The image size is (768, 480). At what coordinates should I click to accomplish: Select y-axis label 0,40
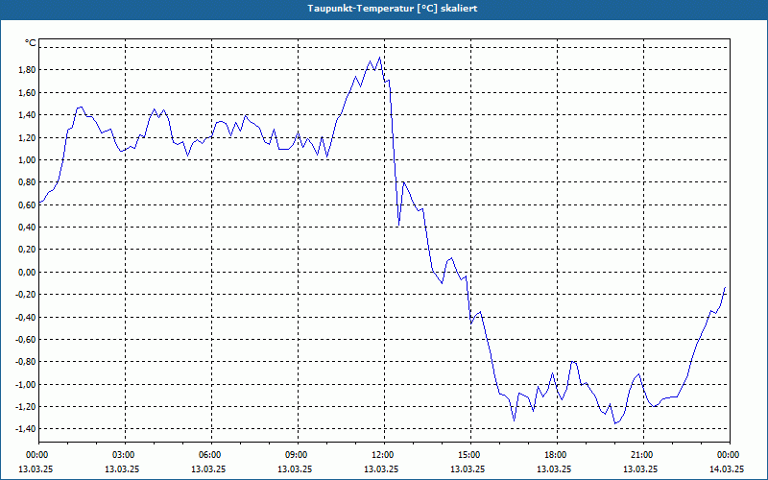click(x=27, y=228)
